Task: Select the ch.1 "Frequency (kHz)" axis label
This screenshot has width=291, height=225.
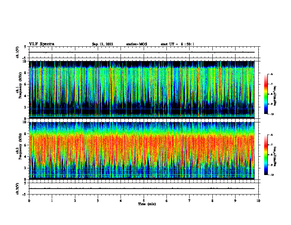Action: pos(20,85)
